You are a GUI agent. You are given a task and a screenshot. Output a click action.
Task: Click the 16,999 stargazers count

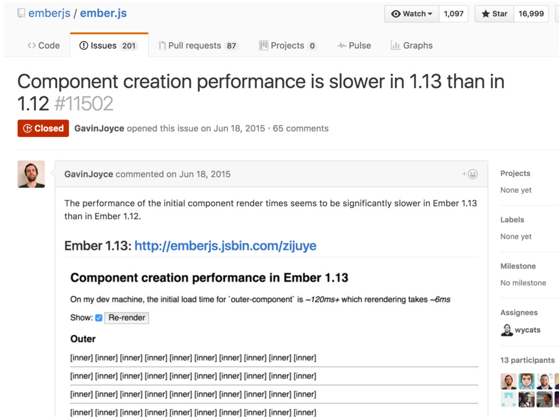531,14
